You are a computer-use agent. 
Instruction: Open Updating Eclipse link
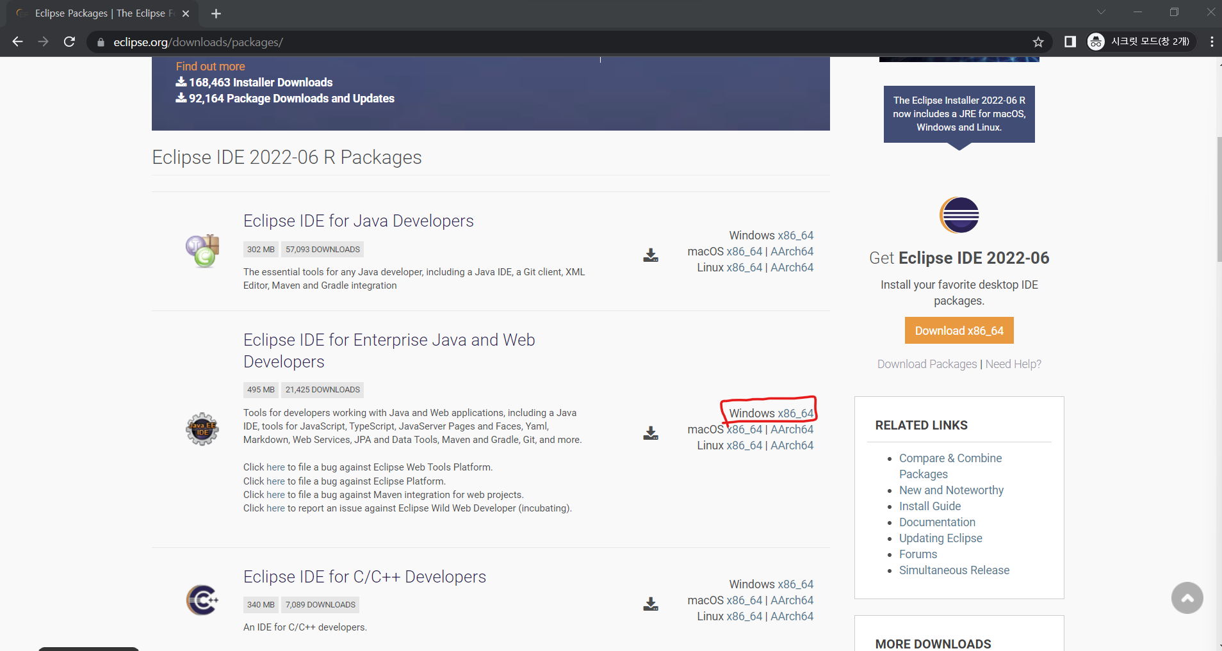pyautogui.click(x=940, y=538)
